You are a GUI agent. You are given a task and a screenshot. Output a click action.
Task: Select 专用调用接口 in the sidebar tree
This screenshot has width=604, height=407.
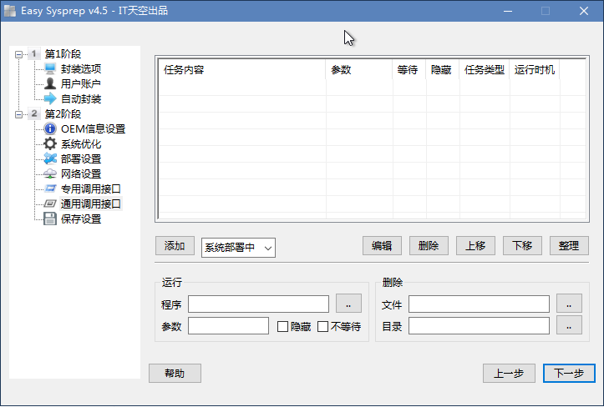[90, 189]
